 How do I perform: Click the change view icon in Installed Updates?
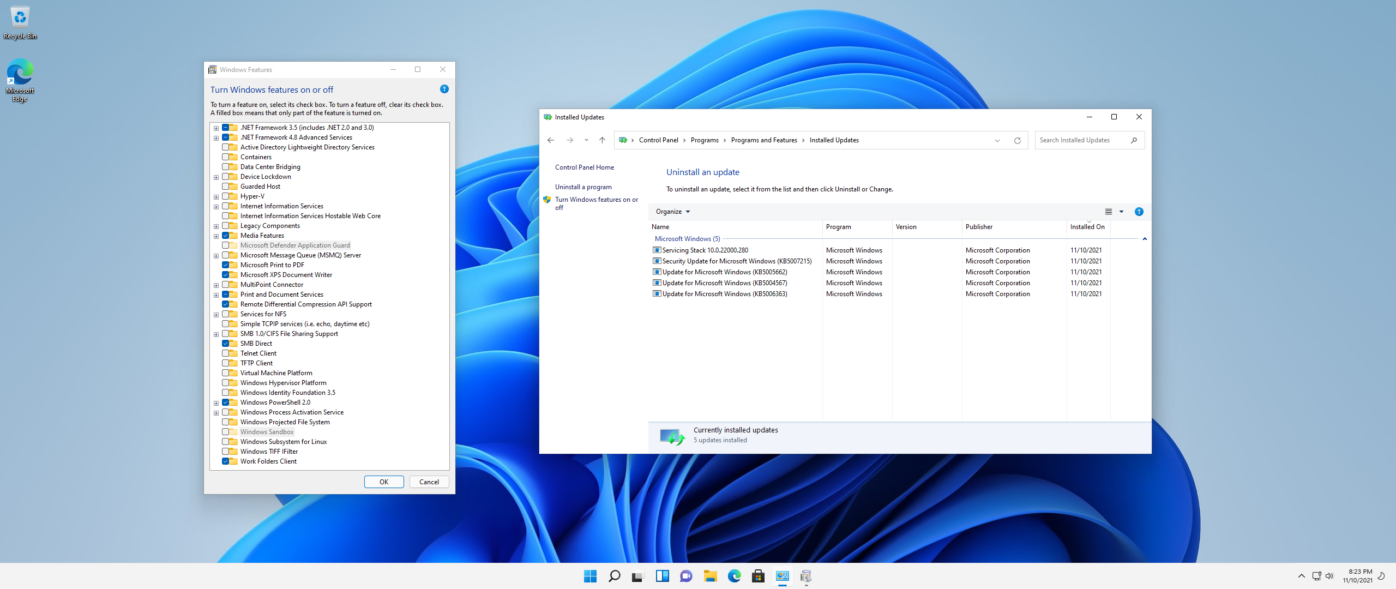click(x=1108, y=212)
